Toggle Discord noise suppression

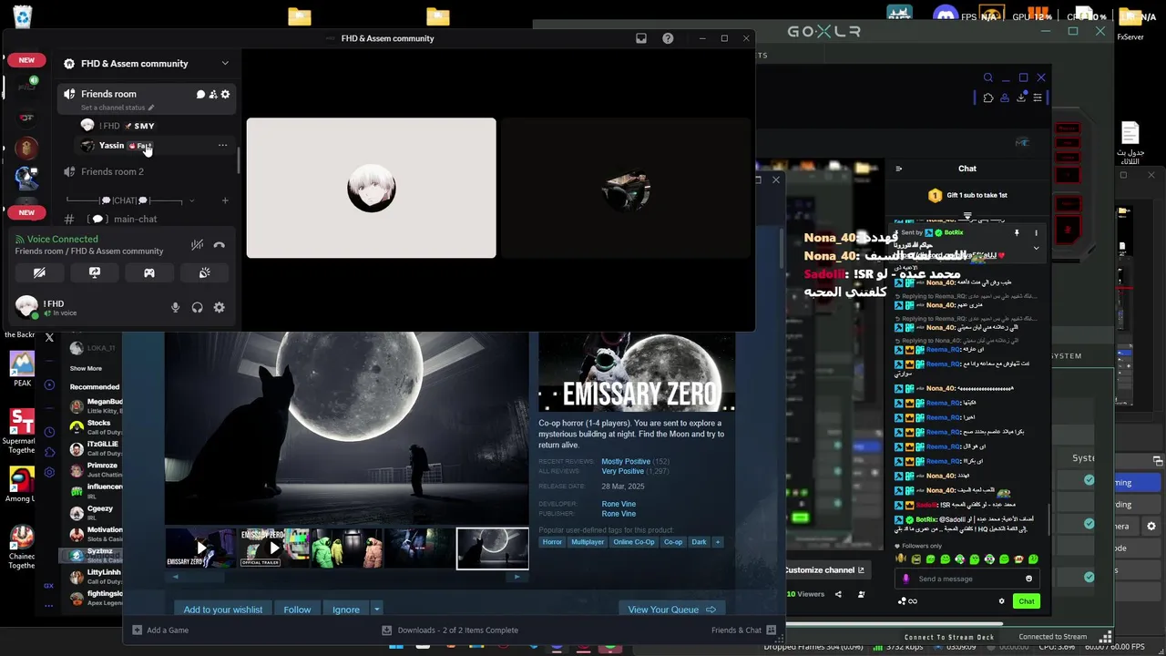(x=197, y=244)
